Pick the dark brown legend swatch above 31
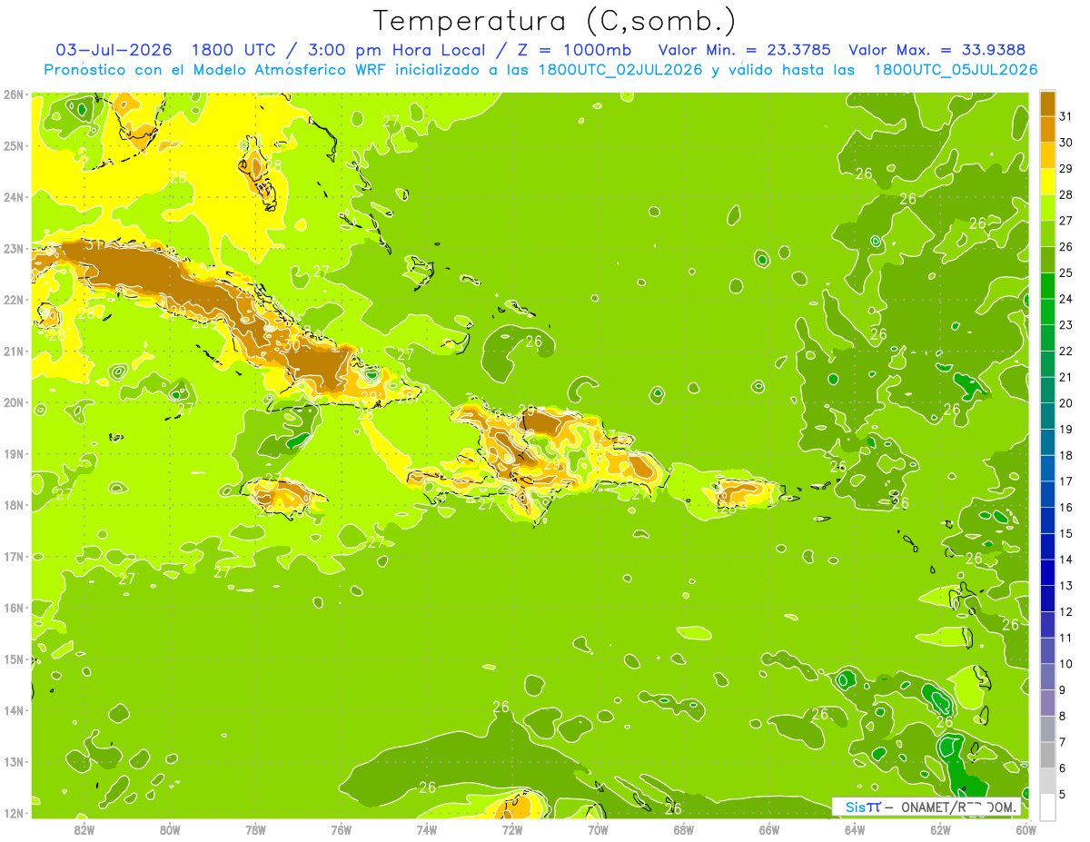 1047,103
